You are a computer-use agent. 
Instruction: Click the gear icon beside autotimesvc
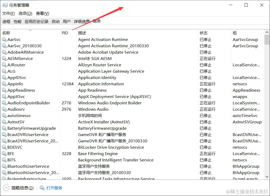pyautogui.click(x=4, y=116)
